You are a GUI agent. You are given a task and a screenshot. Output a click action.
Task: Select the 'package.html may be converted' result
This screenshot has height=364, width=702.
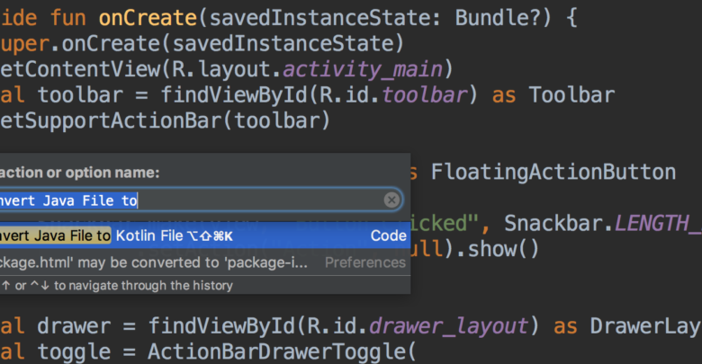[x=205, y=262]
